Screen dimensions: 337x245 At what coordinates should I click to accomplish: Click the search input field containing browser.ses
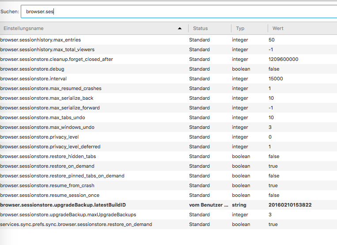point(177,11)
